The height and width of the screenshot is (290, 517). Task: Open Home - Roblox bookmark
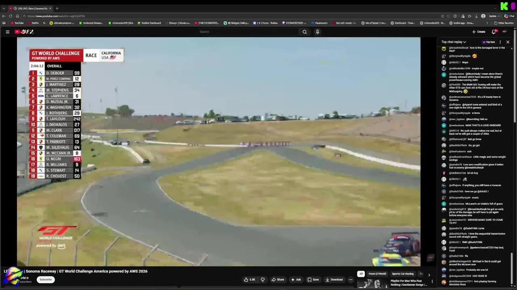[265, 23]
